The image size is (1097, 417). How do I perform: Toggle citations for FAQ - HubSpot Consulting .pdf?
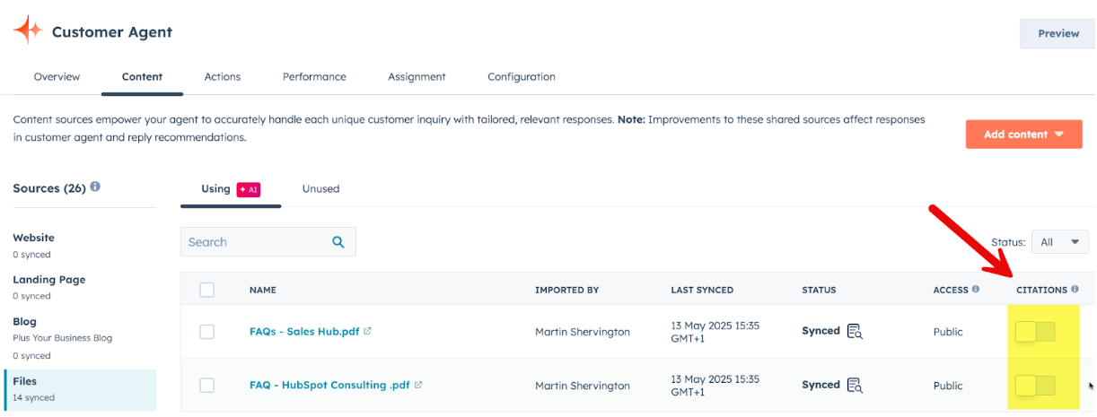pyautogui.click(x=1035, y=386)
